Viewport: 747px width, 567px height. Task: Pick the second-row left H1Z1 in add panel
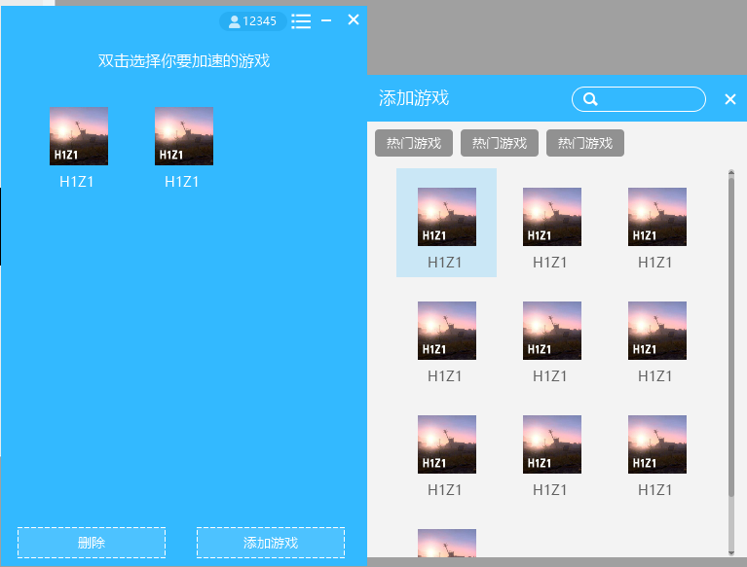click(x=446, y=342)
